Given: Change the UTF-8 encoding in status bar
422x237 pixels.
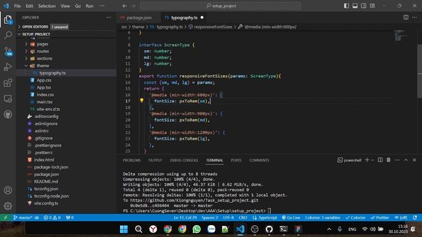Looking at the screenshot, I should [228, 217].
